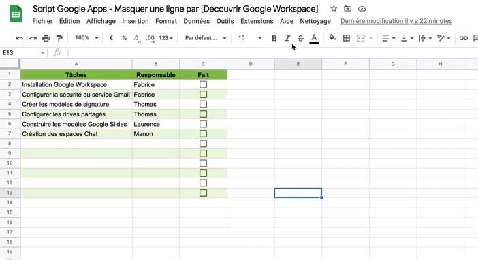Click the horizontal align icon
This screenshot has height=260, width=478.
[385, 38]
